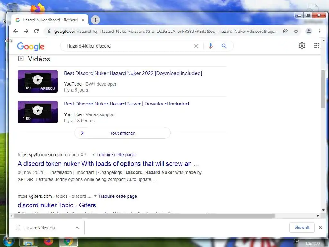
Task: Select the 'Il y a 5 jours' text
Action: (x=76, y=90)
